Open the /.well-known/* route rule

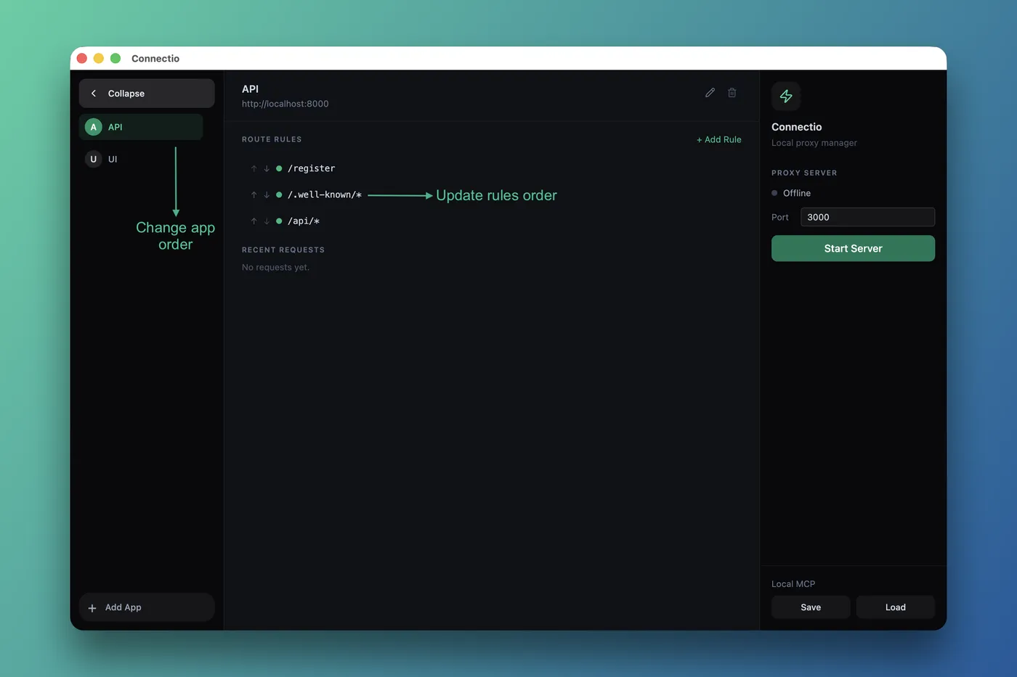[x=325, y=194]
